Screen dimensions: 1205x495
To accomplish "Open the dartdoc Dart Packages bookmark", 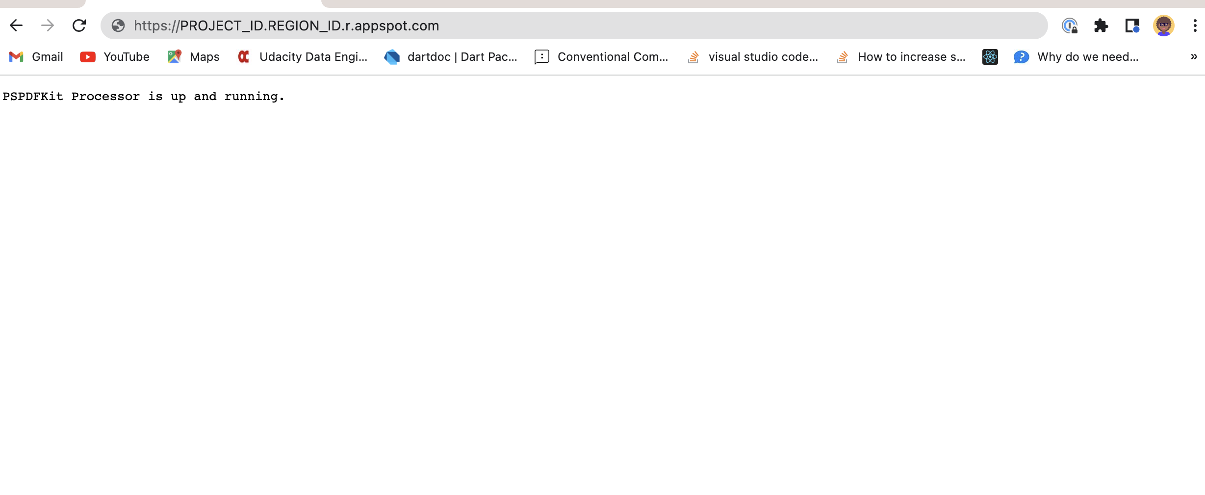I will pos(450,56).
